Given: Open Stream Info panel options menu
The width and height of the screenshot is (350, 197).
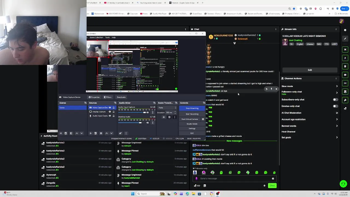Looking at the screenshot, I should click(336, 29).
